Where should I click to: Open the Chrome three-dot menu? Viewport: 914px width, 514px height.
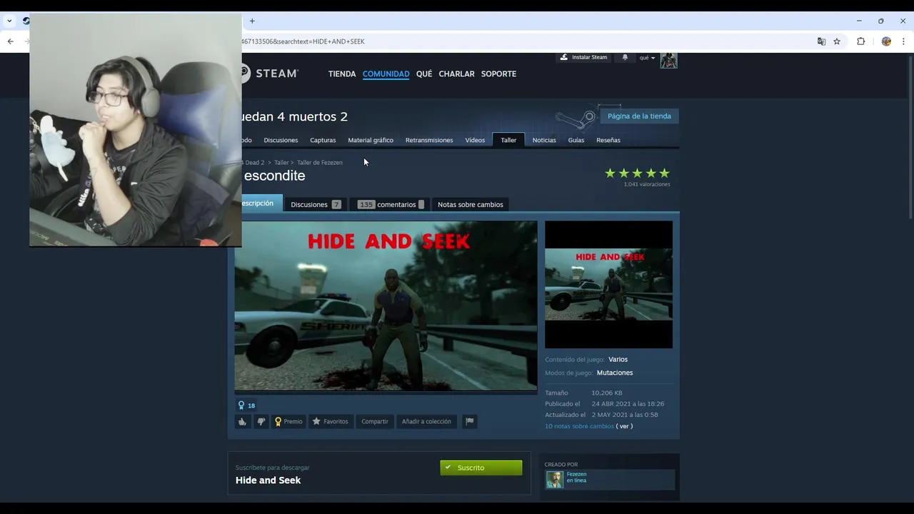click(903, 41)
